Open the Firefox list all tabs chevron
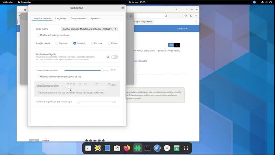The image size is (275, 155). [x=177, y=9]
